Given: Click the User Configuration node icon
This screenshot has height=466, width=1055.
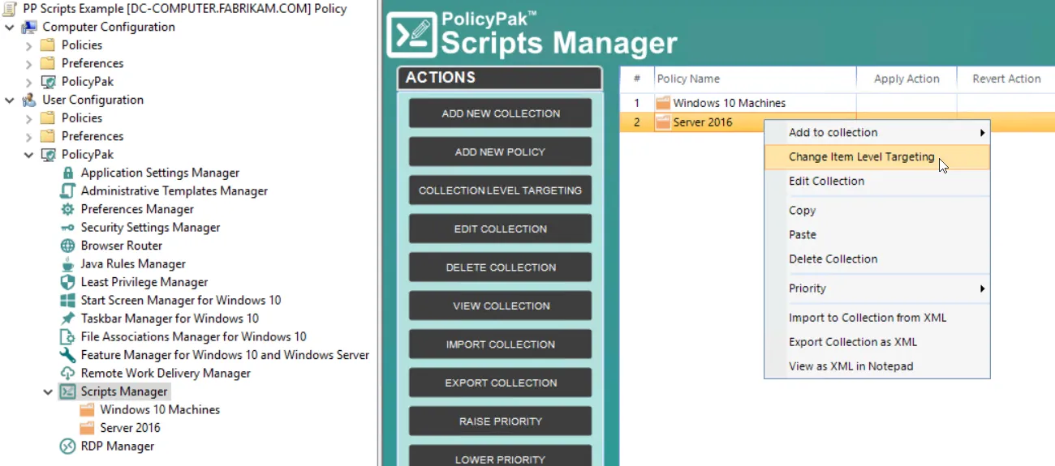Looking at the screenshot, I should click(x=29, y=100).
